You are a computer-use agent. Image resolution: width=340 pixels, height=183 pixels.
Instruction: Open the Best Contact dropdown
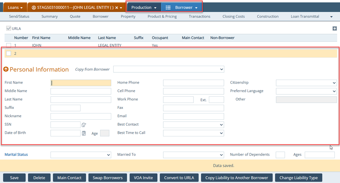(193, 125)
